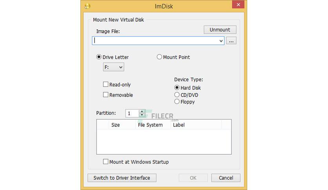The height and width of the screenshot is (190, 328).
Task: Open the F: drive letter dropdown
Action: (114, 67)
